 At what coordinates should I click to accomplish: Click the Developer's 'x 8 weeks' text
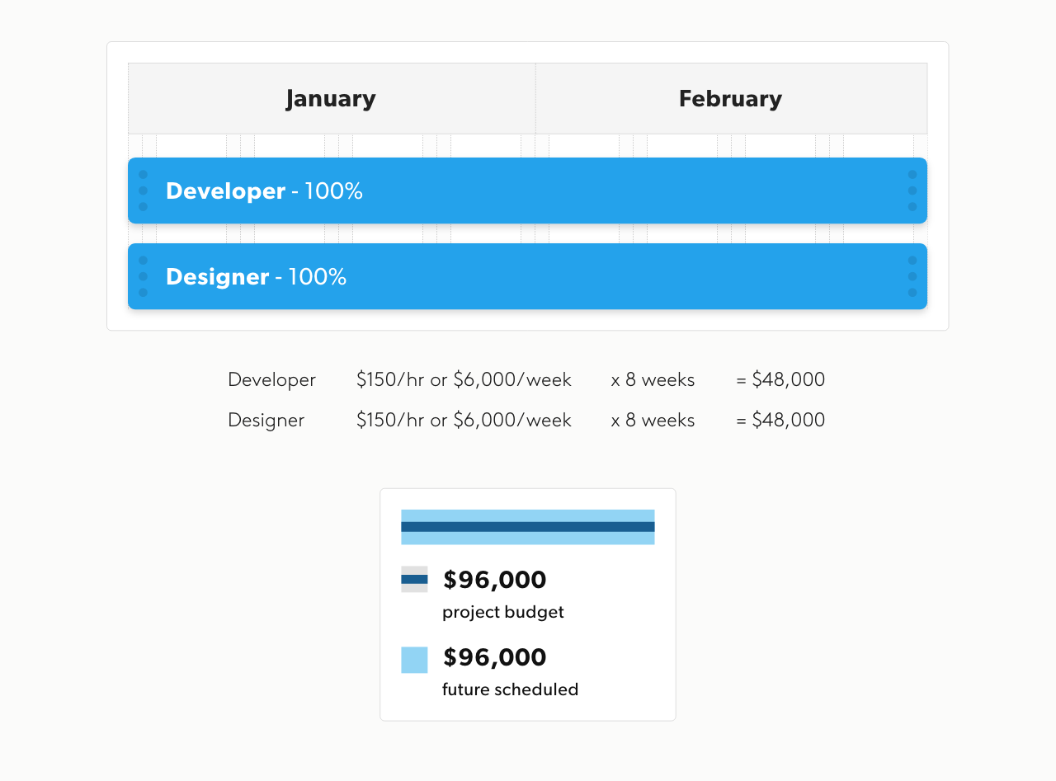click(653, 380)
